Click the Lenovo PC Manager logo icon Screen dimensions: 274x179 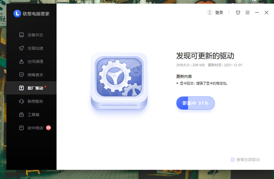click(17, 13)
